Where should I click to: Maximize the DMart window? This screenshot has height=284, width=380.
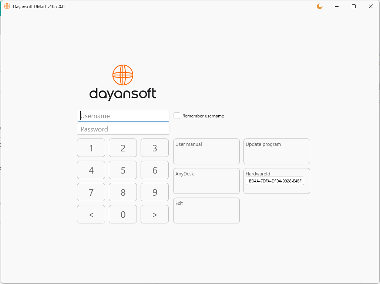pos(354,6)
